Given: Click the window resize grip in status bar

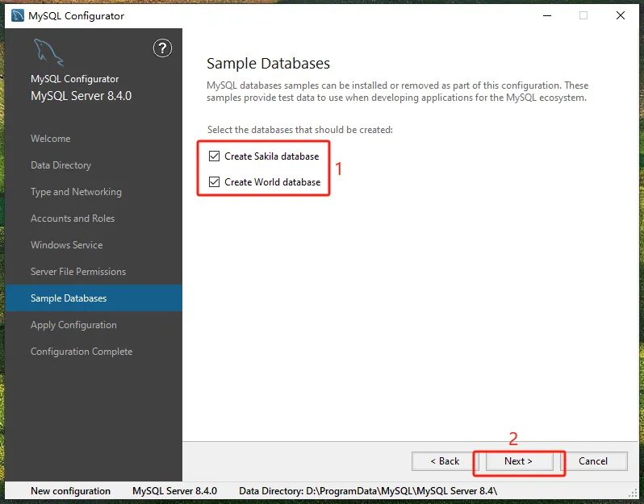Looking at the screenshot, I should click(x=633, y=494).
